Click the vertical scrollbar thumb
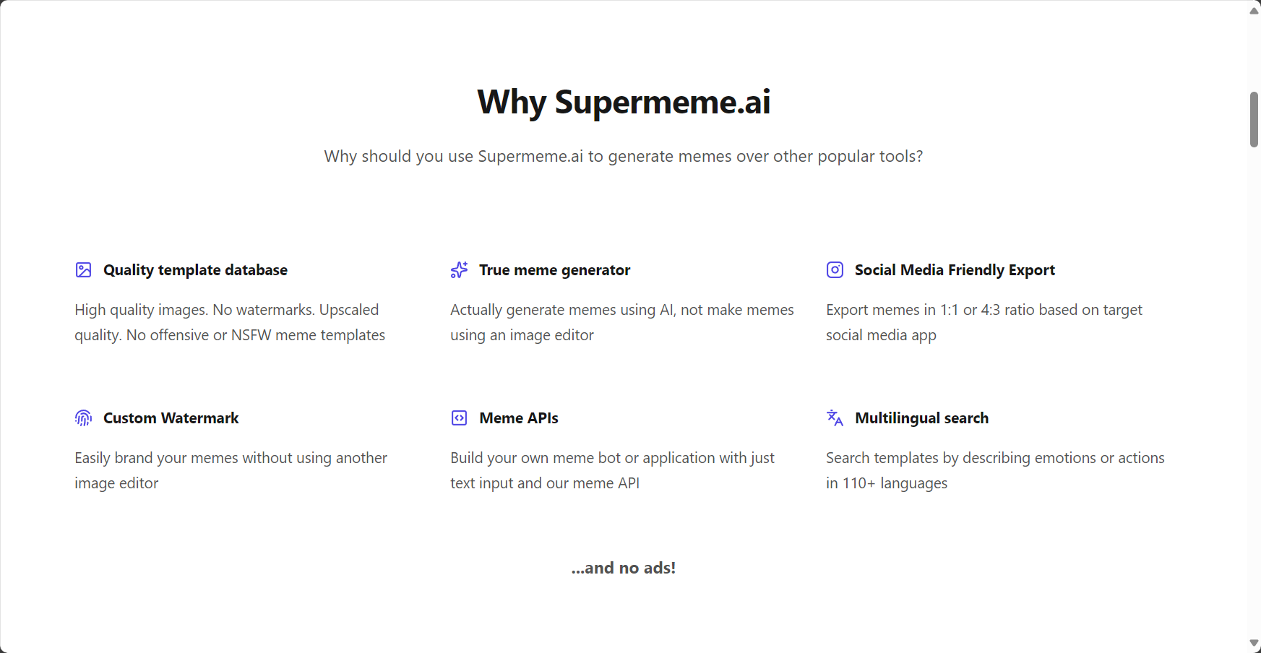This screenshot has width=1261, height=653. pos(1254,119)
